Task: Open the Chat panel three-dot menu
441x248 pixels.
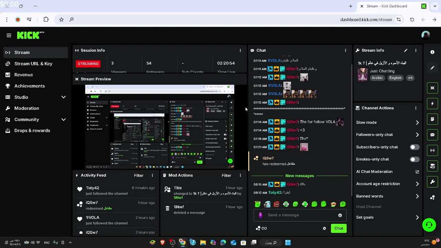Action: 346,50
